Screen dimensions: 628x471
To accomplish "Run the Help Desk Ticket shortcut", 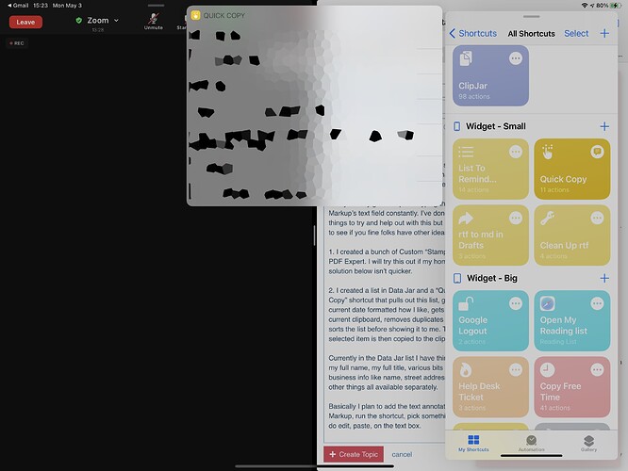I will (x=490, y=387).
